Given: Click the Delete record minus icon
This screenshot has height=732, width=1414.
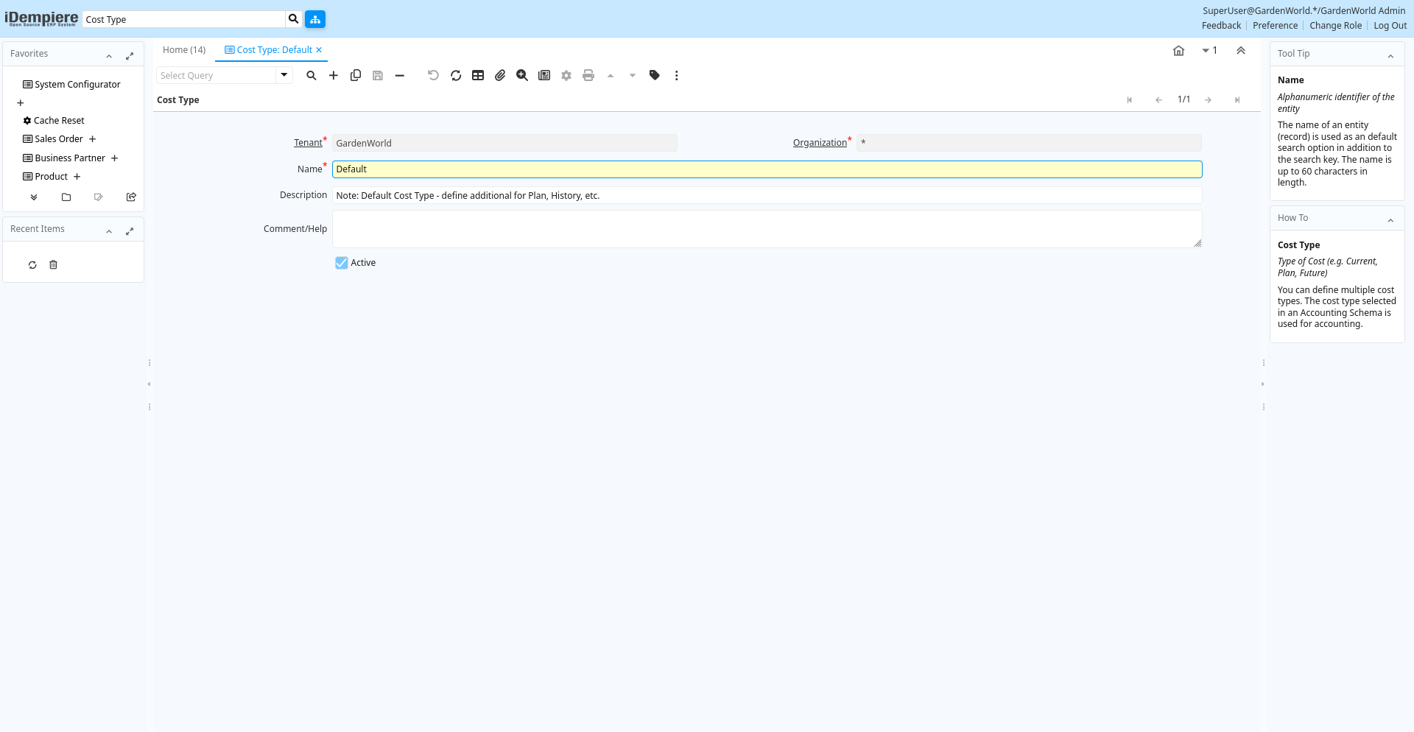Looking at the screenshot, I should (400, 75).
